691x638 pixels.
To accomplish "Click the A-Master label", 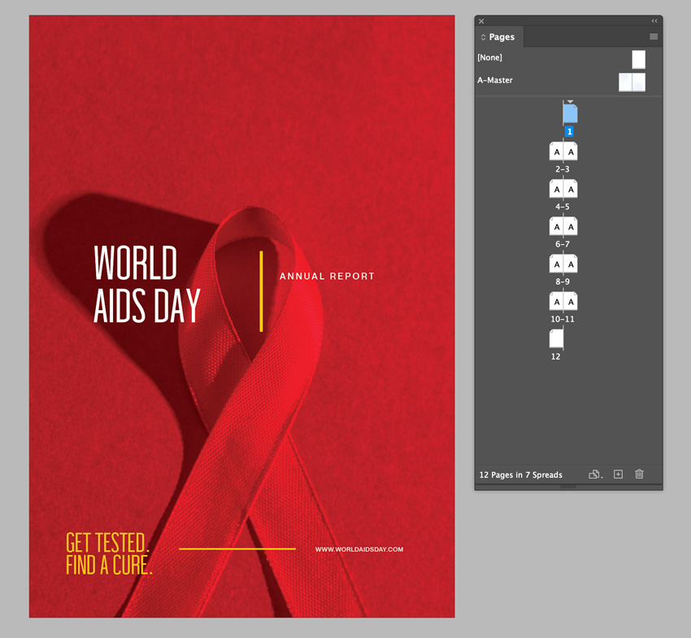I will (495, 81).
